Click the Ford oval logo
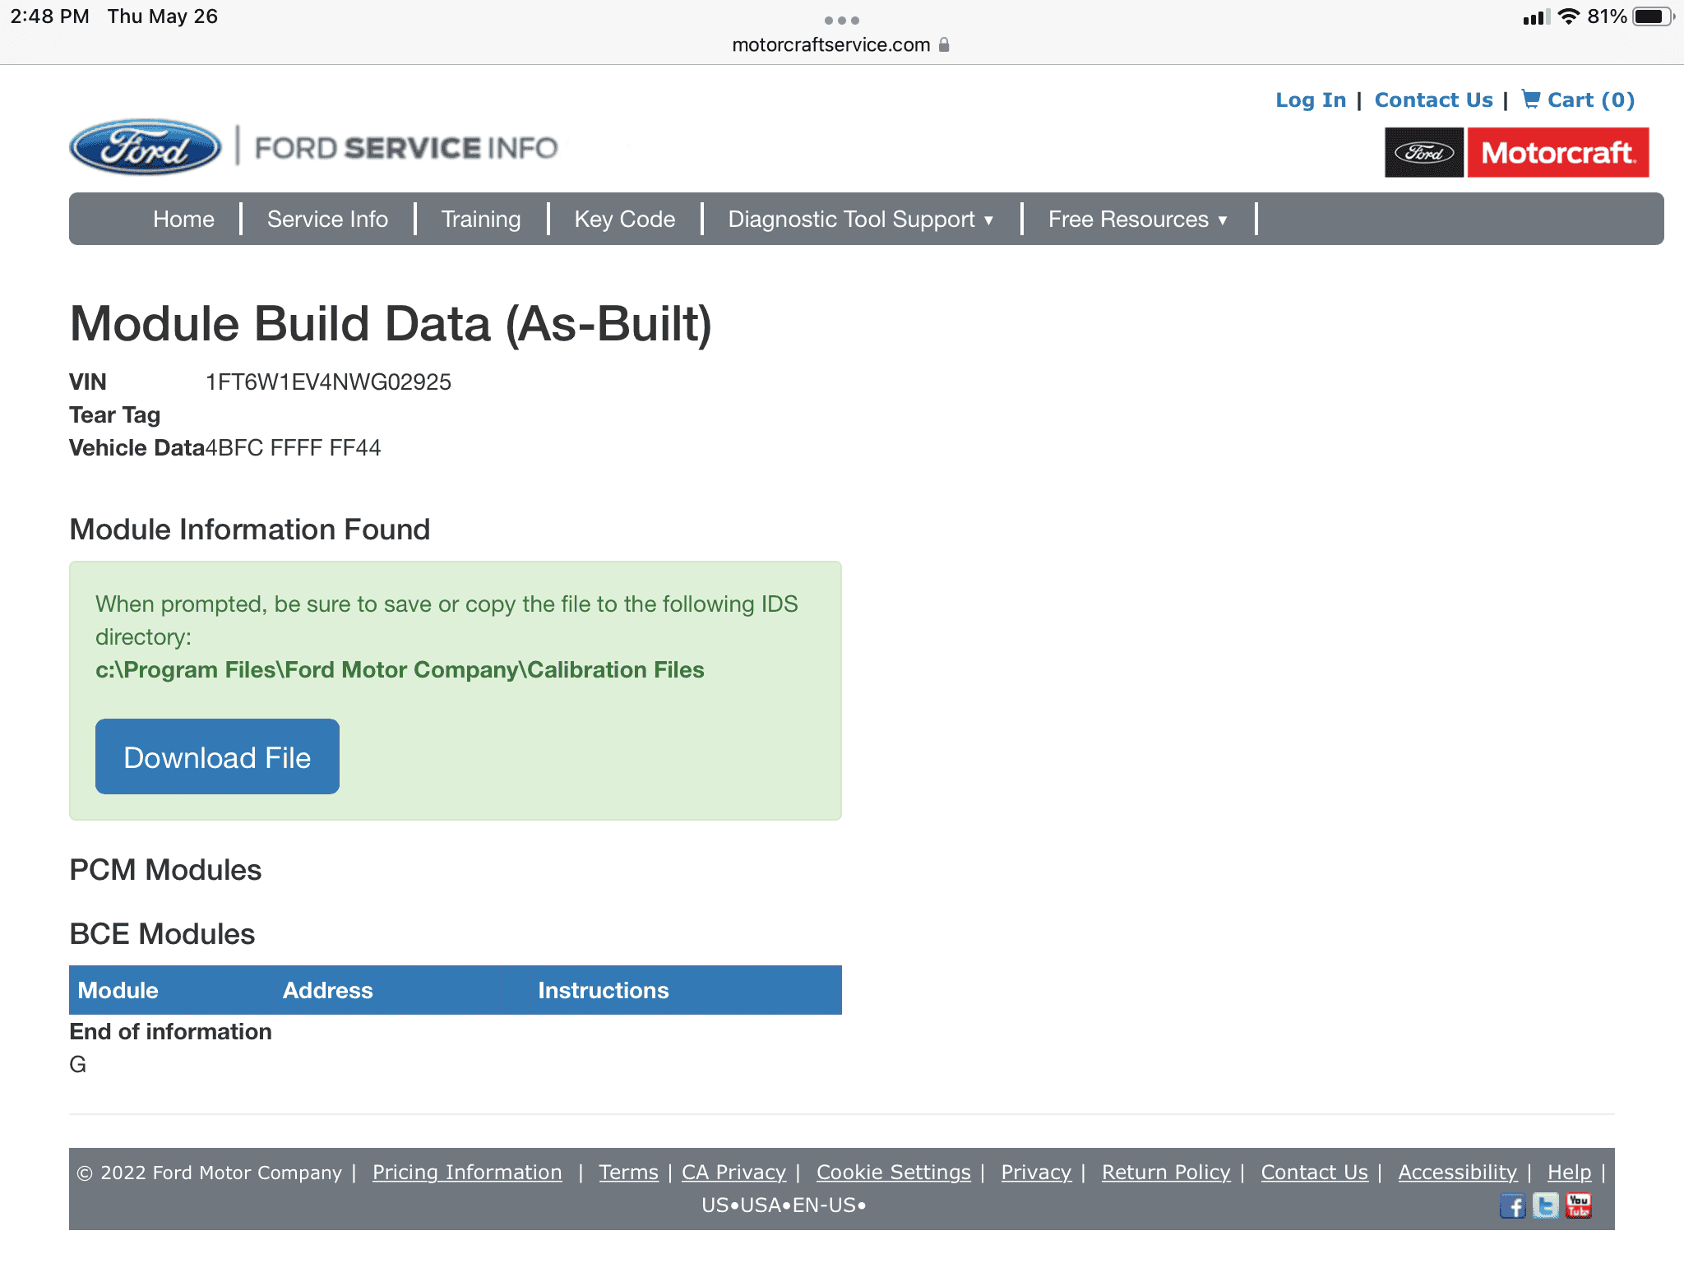Screen dimensions: 1684x1263 coord(146,148)
